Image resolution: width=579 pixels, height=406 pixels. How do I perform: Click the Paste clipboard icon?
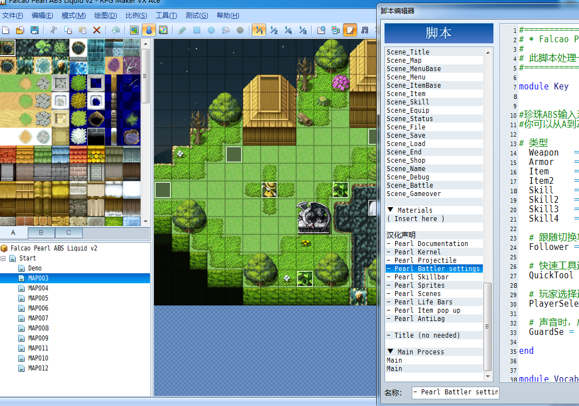coord(82,30)
